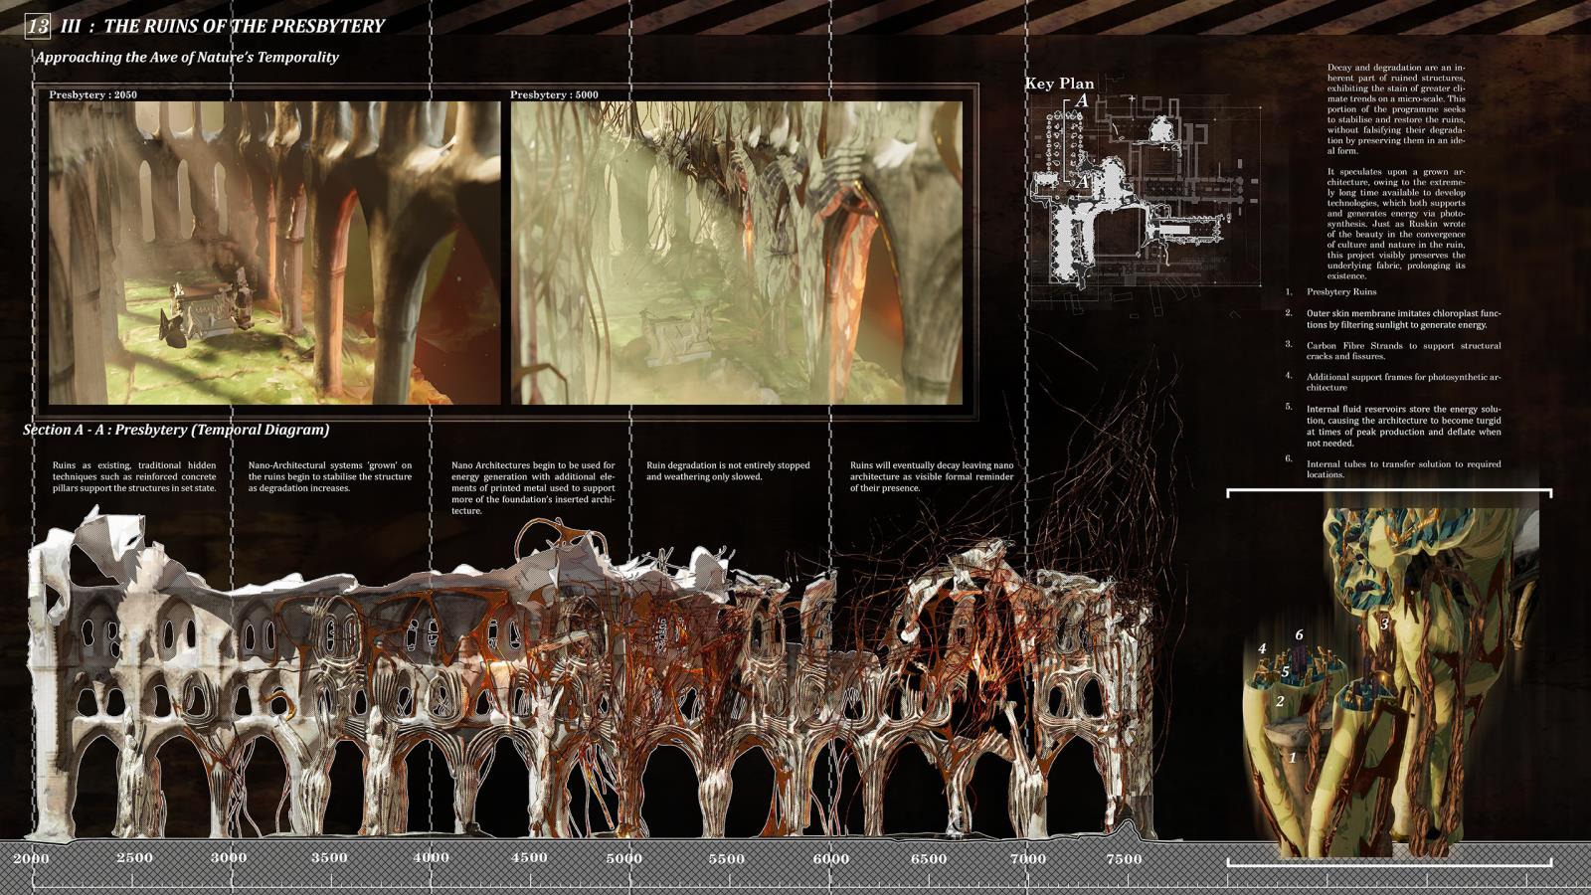The height and width of the screenshot is (895, 1591).
Task: Click callout number 3 on the detail render
Action: tap(1383, 625)
